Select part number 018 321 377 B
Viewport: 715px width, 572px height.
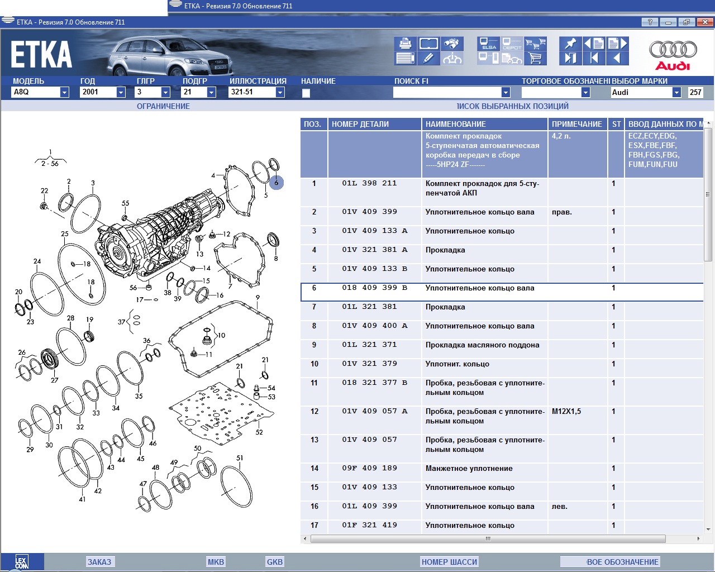(x=375, y=383)
